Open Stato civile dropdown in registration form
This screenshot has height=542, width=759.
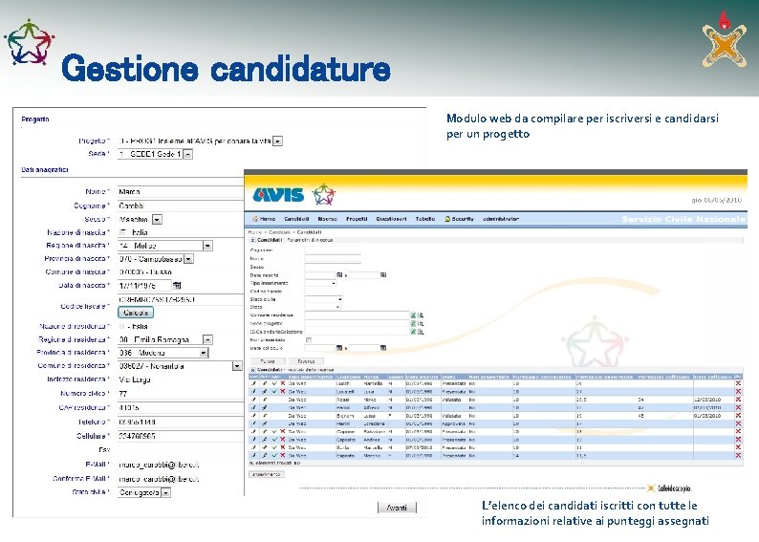[x=165, y=492]
